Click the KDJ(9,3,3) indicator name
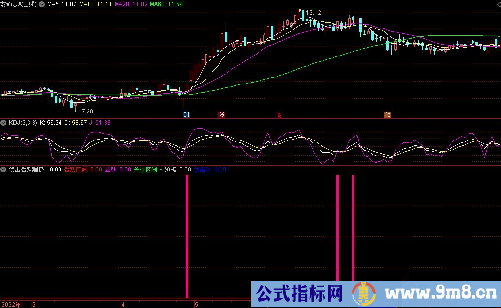 23,123
